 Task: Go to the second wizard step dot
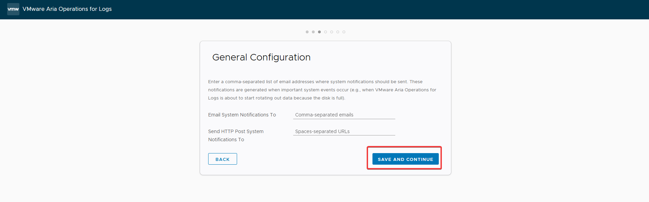click(313, 32)
